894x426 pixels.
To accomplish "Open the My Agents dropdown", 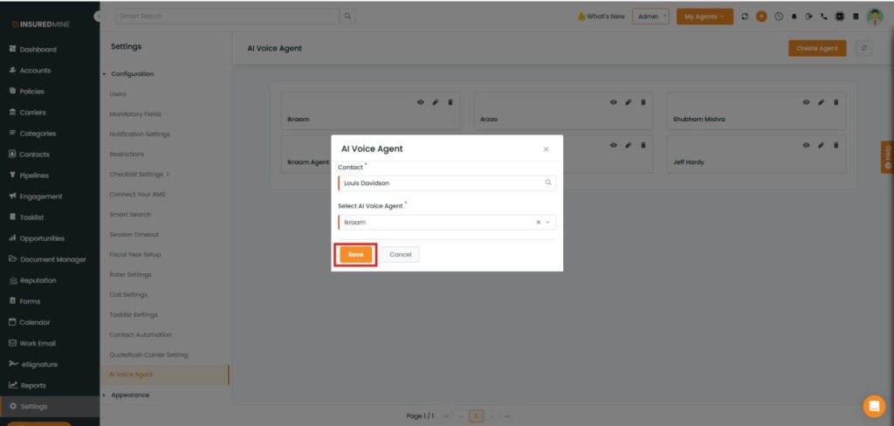I will 704,17.
